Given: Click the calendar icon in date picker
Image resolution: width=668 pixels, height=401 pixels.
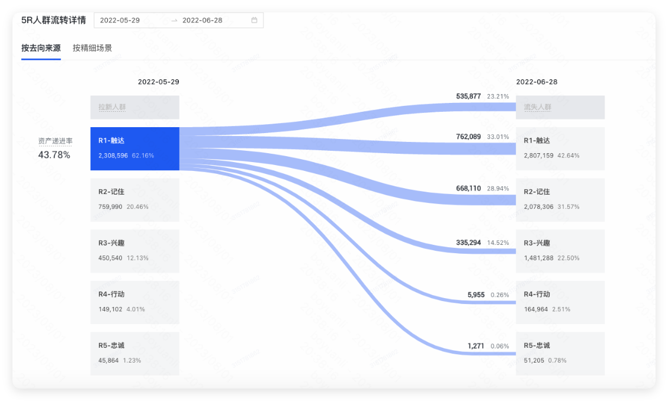Looking at the screenshot, I should [254, 20].
